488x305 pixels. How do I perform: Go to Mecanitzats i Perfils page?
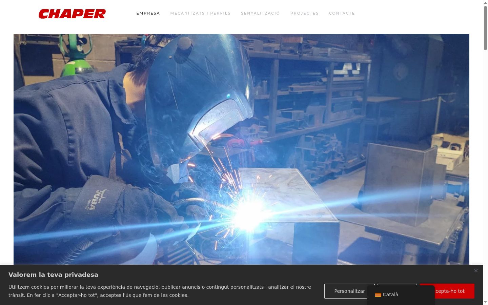click(x=200, y=13)
